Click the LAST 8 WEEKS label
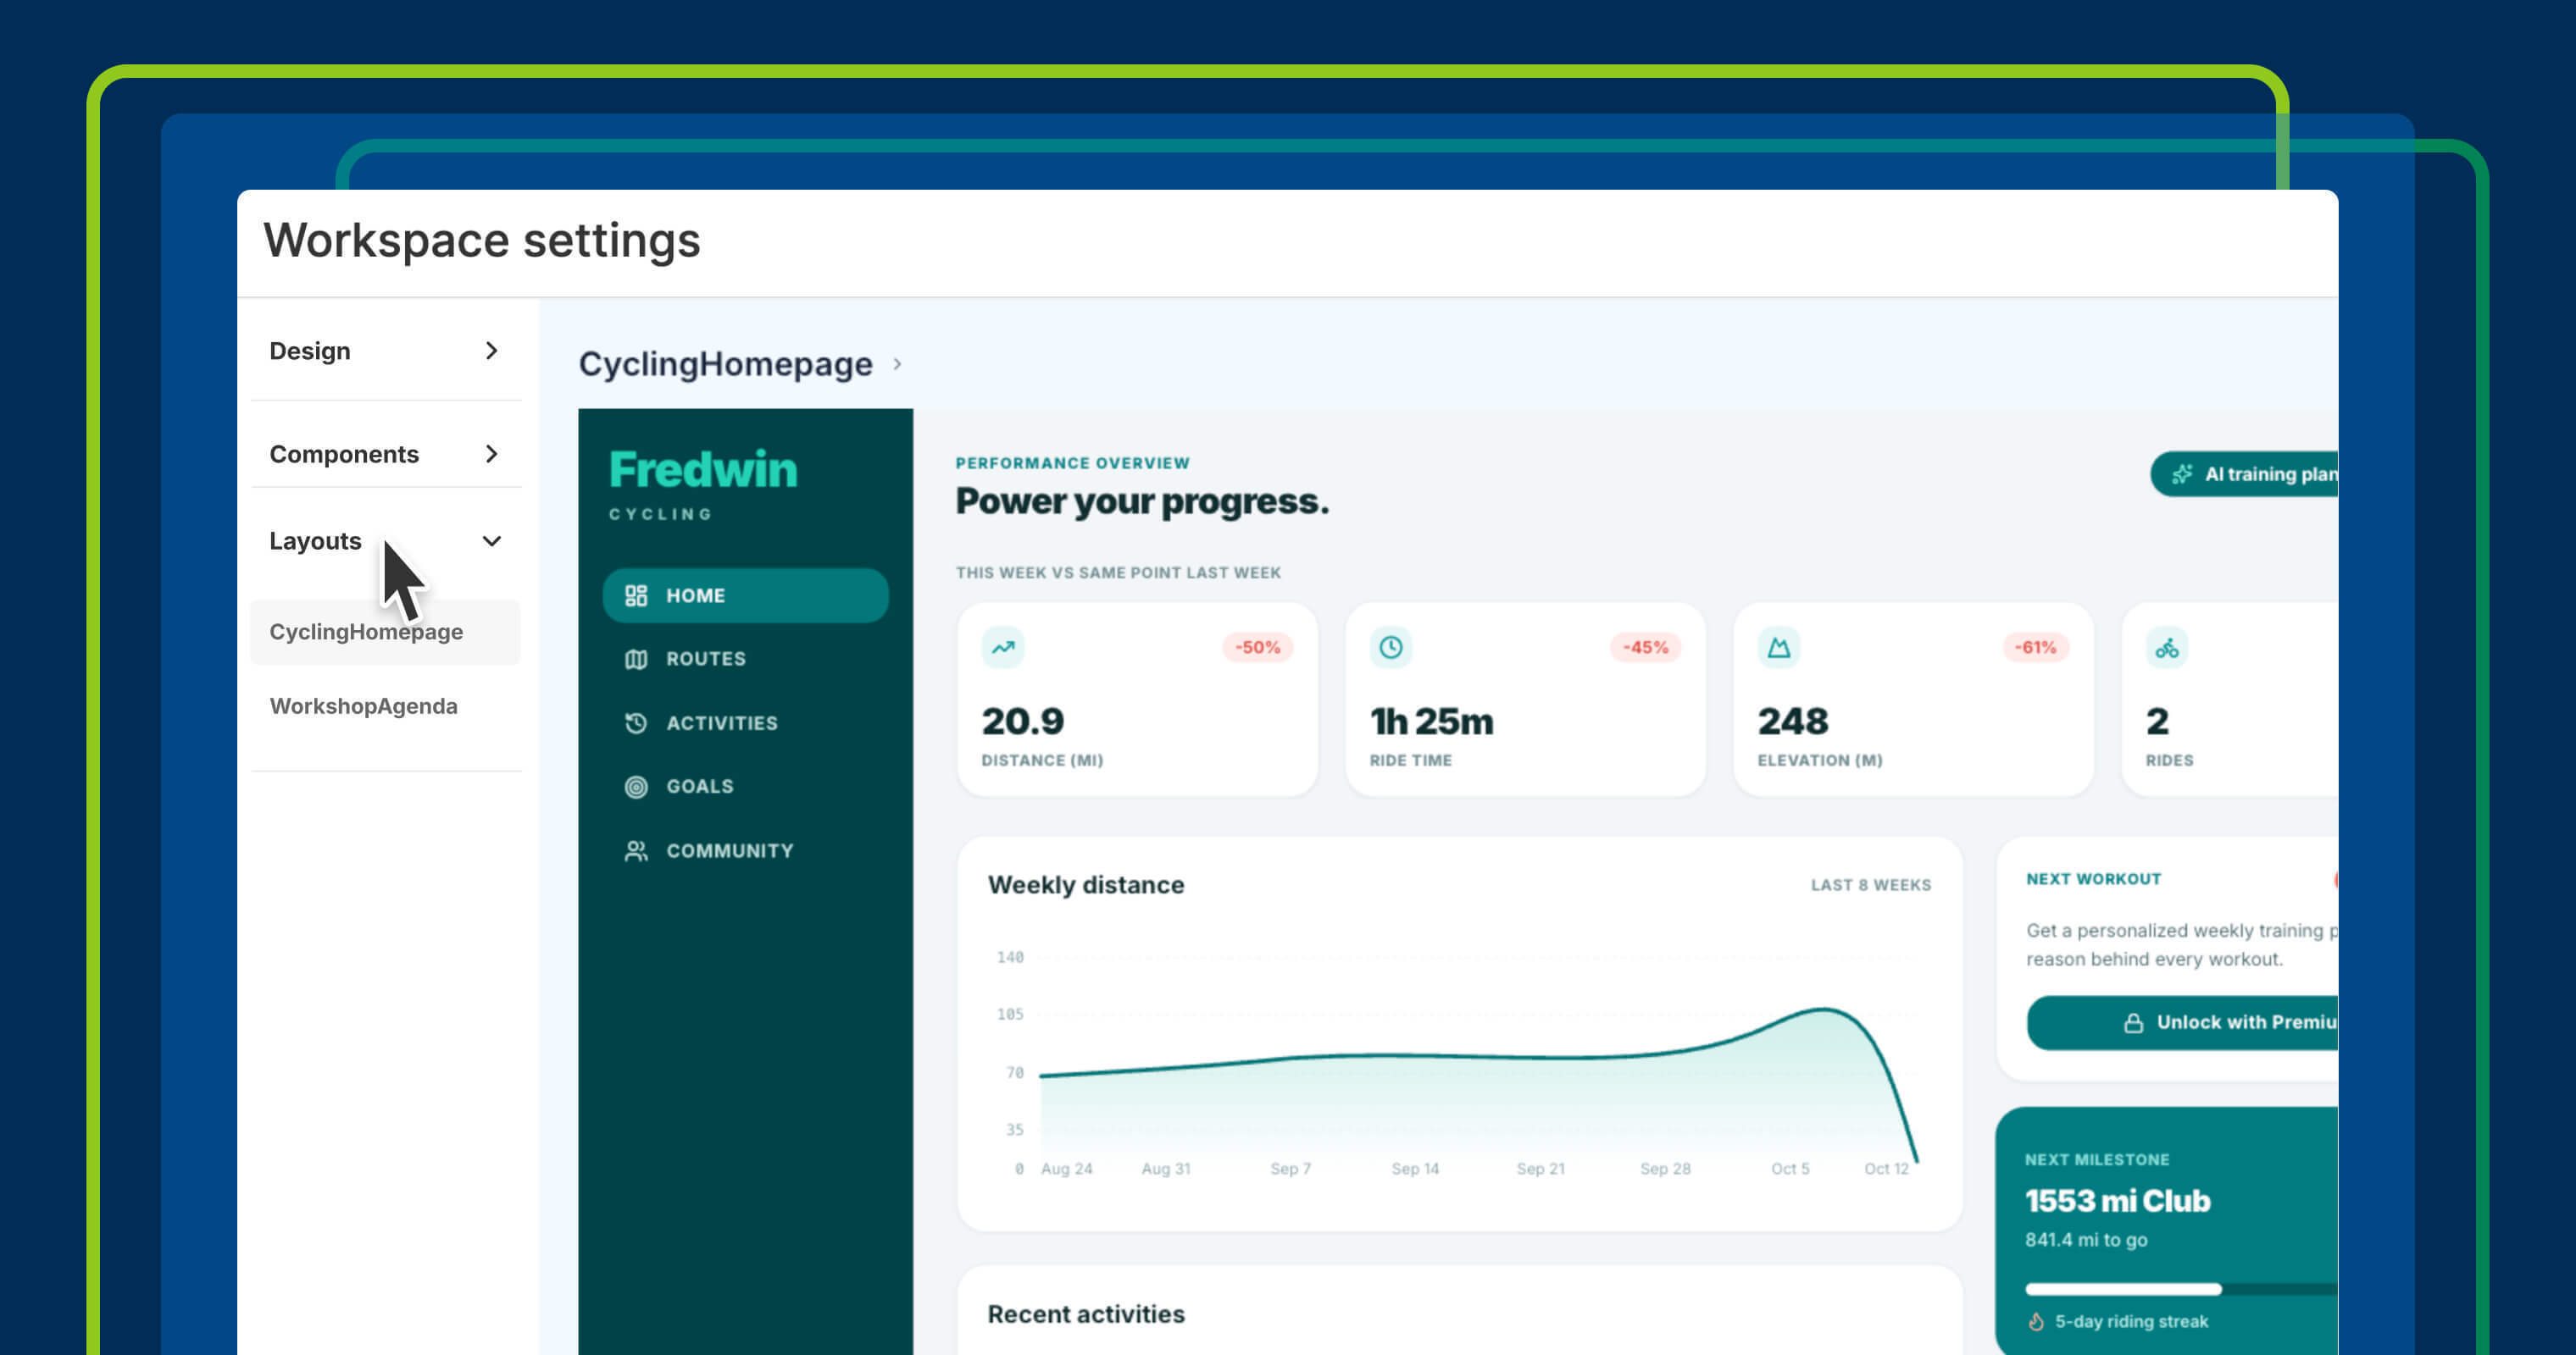 (1871, 885)
